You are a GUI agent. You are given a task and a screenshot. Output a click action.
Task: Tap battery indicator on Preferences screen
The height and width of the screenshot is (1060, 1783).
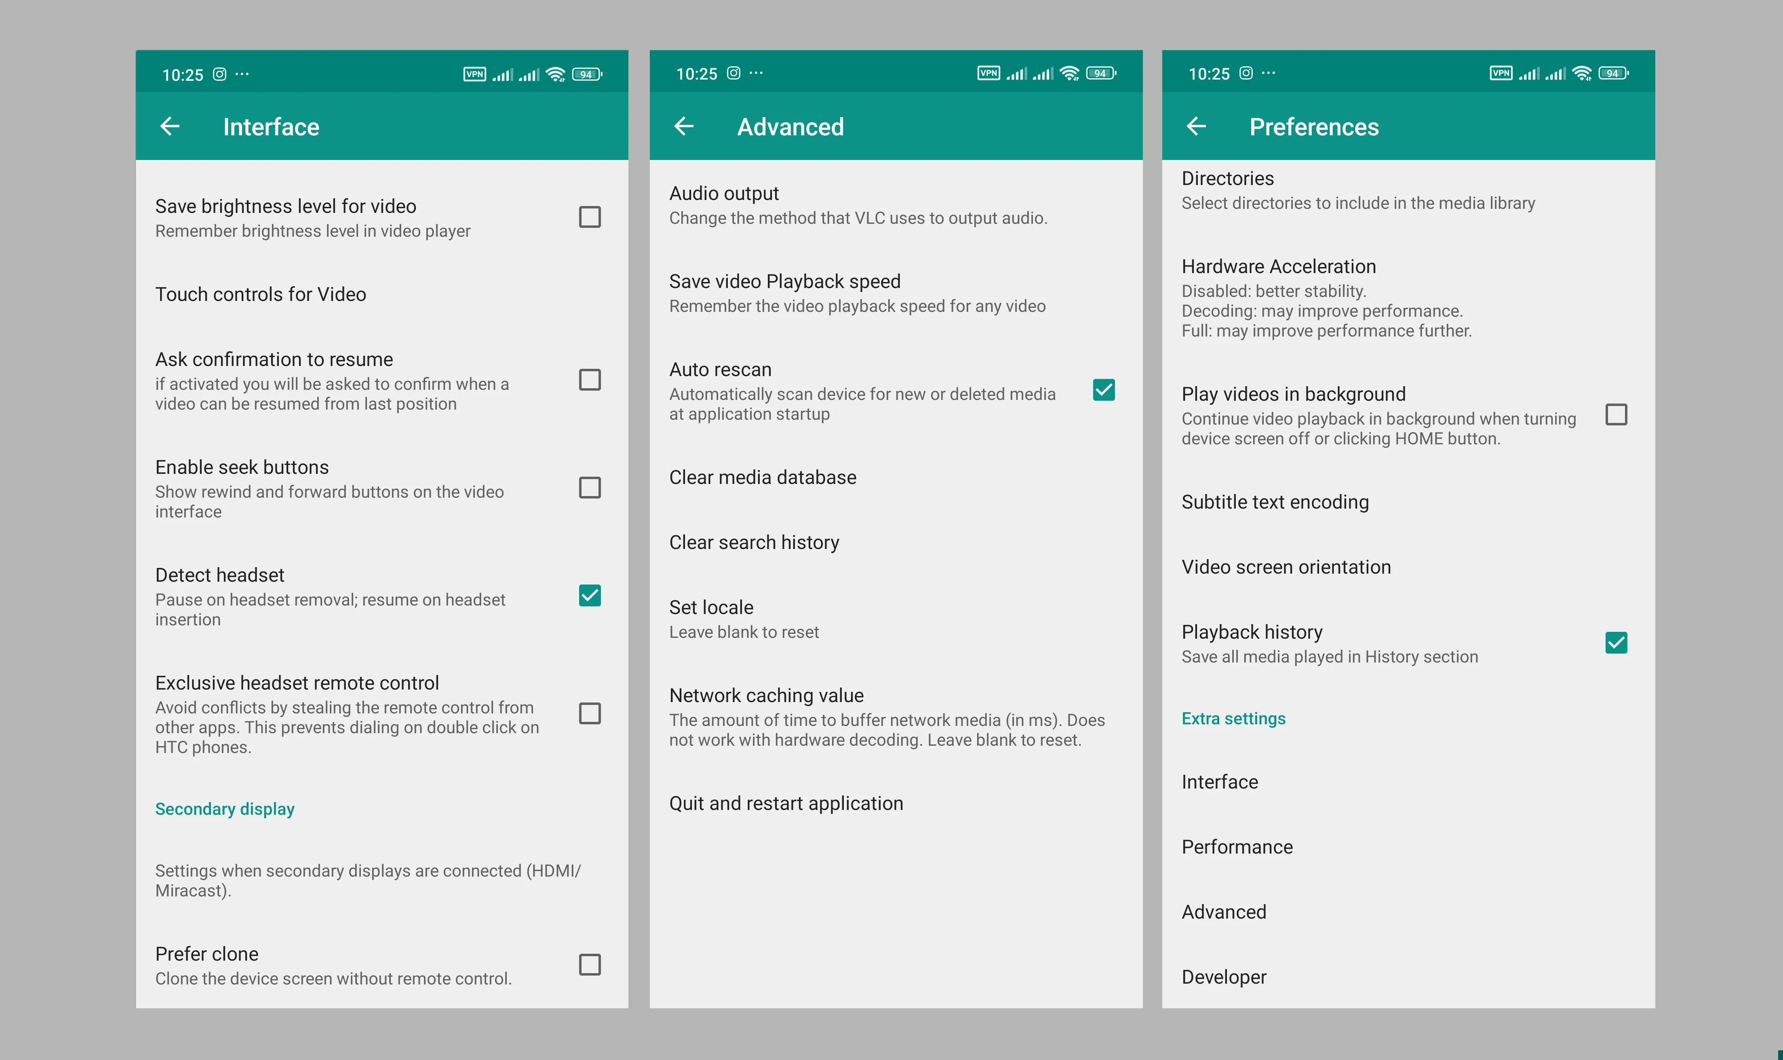(x=1613, y=74)
